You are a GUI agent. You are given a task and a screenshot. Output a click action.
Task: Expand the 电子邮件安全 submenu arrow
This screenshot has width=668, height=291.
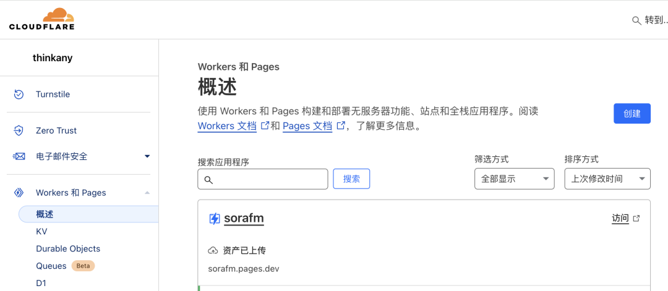[147, 156]
